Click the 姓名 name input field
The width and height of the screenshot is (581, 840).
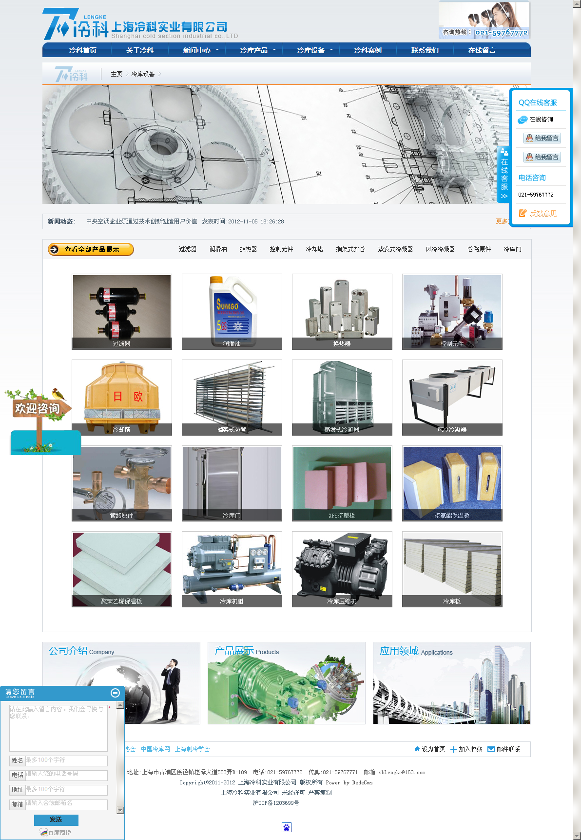[66, 760]
